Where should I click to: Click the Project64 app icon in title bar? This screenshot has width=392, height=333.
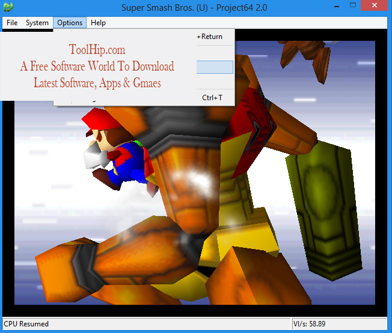coord(8,7)
